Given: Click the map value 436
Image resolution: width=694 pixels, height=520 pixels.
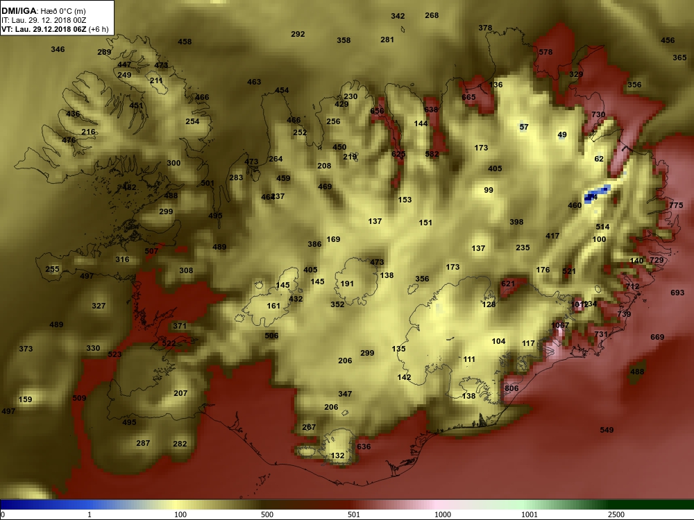Looking at the screenshot, I should pyautogui.click(x=73, y=114).
